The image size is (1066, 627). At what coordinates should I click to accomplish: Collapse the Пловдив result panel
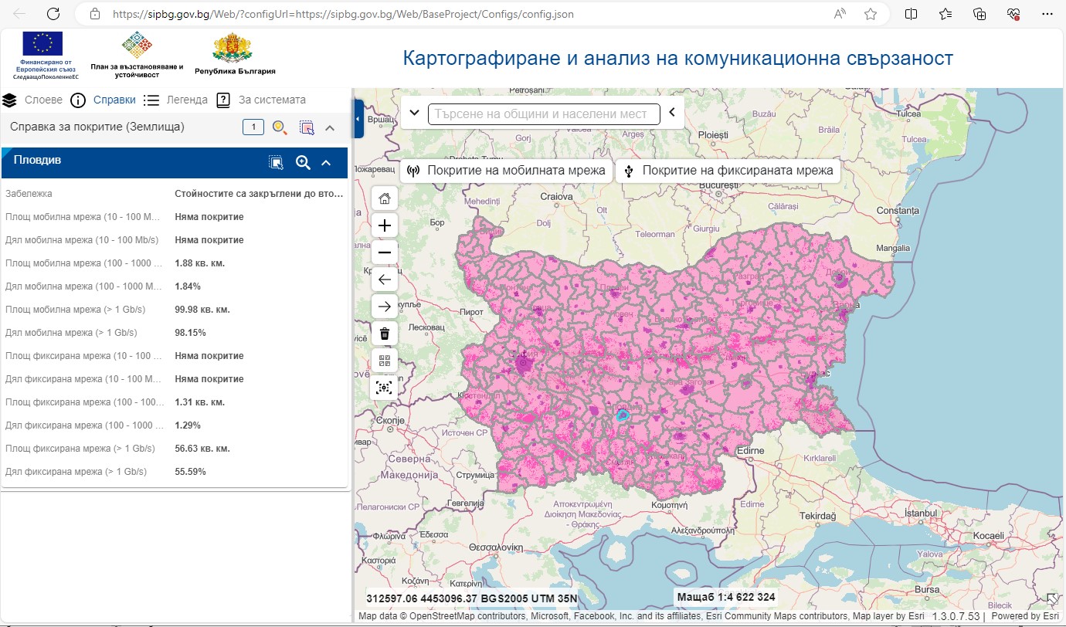click(x=326, y=162)
